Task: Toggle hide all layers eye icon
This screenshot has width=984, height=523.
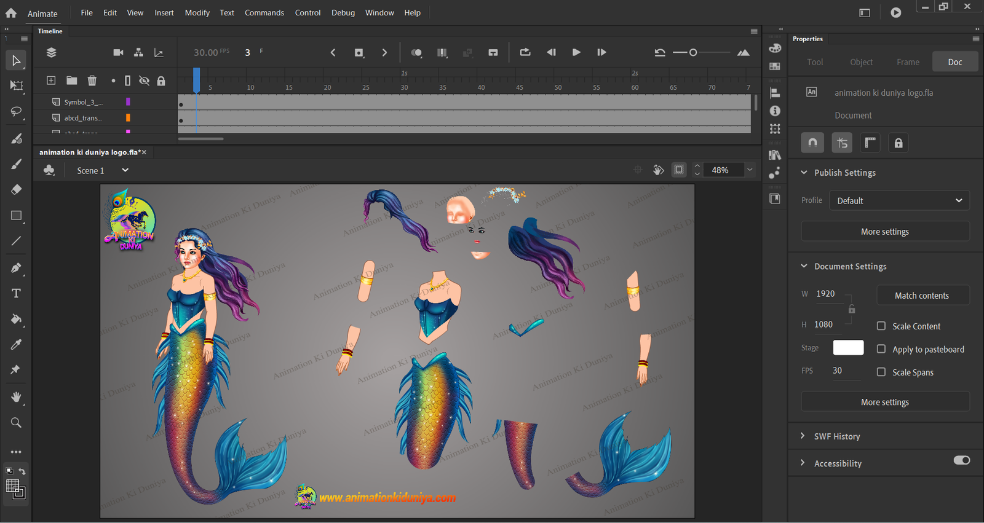Action: pos(144,81)
